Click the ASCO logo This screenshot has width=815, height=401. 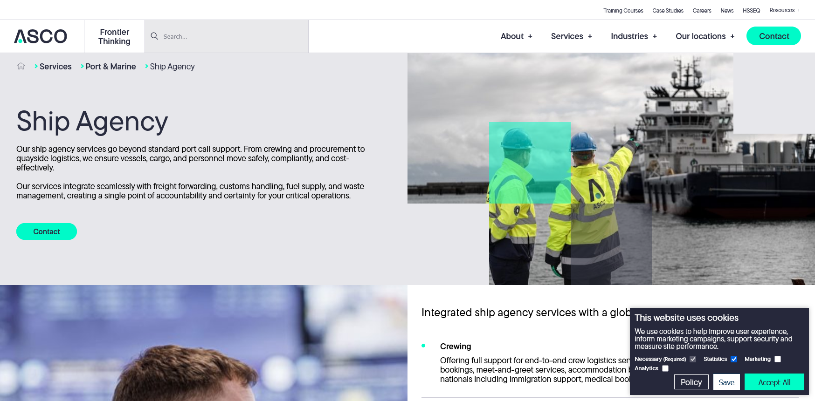coord(41,36)
